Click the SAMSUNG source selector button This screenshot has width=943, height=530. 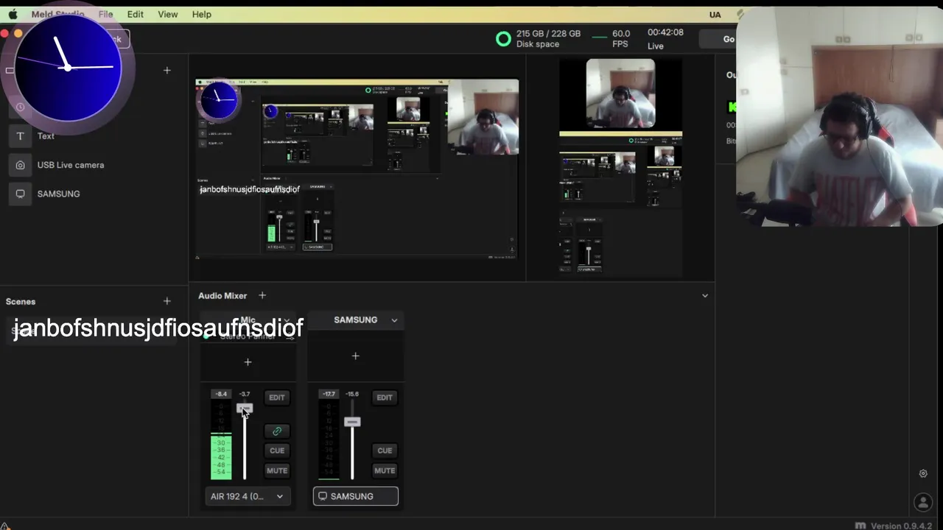point(356,496)
